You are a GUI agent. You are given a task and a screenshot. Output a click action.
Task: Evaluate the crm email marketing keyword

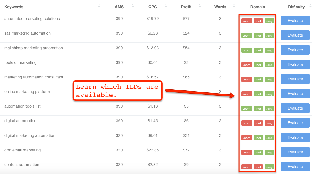click(295, 152)
